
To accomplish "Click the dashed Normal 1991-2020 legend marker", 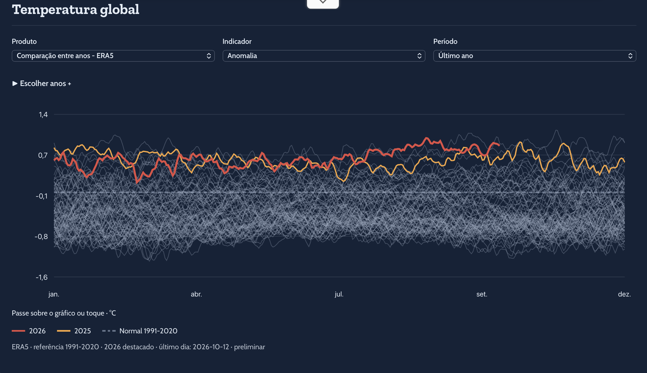I will pyautogui.click(x=109, y=331).
